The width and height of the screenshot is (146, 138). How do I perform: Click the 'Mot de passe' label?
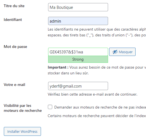coord(15,47)
